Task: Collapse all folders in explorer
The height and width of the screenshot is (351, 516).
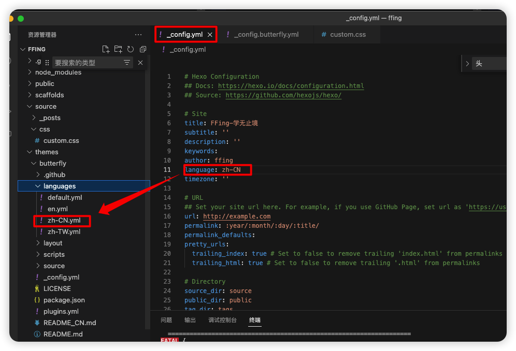Action: point(143,49)
